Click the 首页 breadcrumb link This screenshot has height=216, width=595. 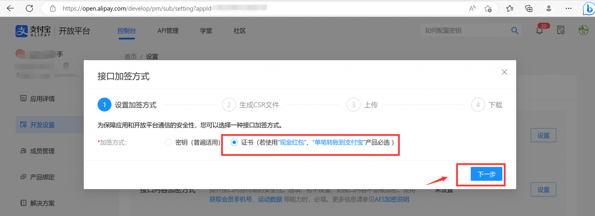[131, 56]
